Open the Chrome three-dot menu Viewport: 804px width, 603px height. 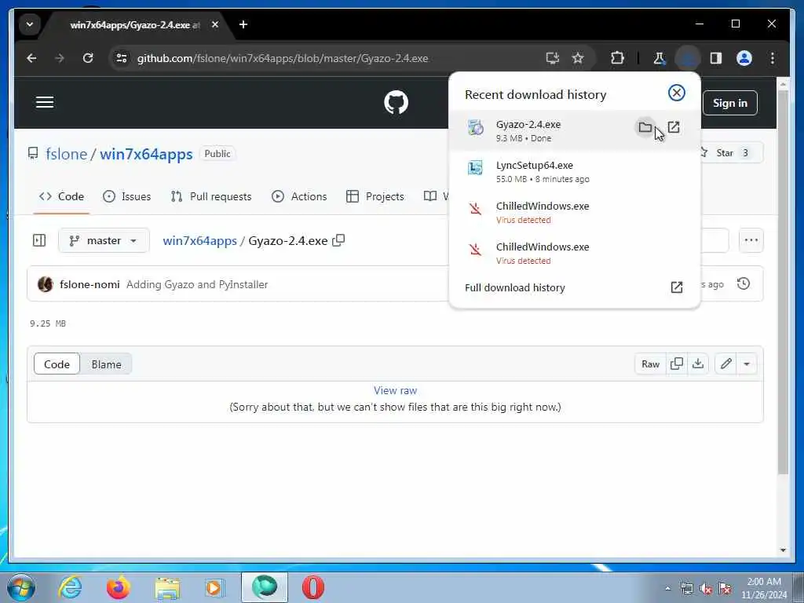773,58
